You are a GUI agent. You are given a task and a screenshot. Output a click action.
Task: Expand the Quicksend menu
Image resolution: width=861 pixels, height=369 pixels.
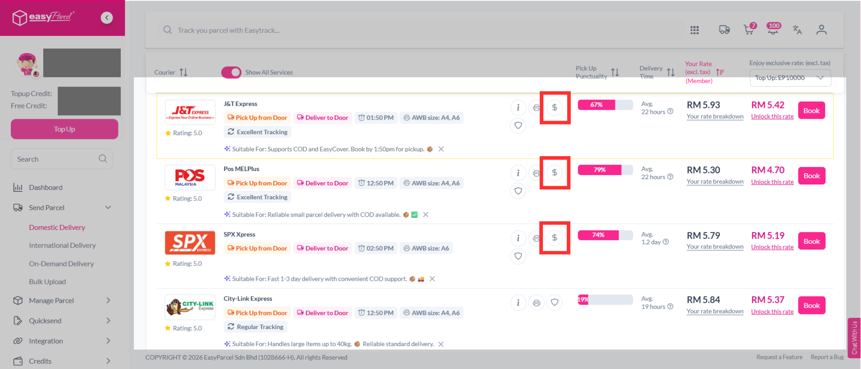pyautogui.click(x=108, y=321)
